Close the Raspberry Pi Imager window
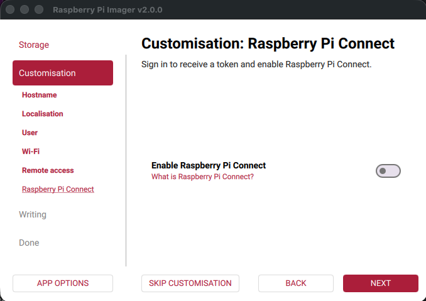 click(x=11, y=10)
